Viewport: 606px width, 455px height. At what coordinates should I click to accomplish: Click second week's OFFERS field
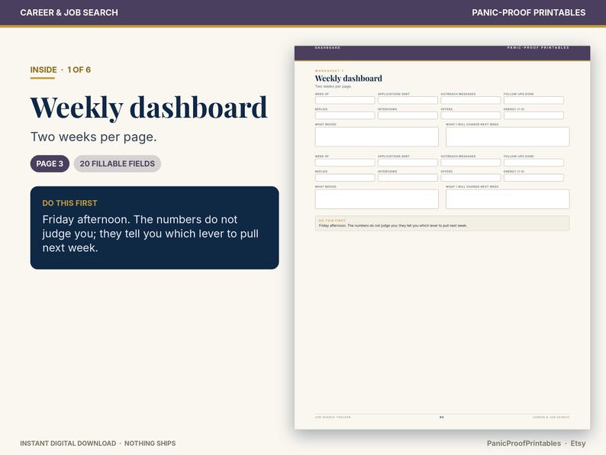click(x=471, y=177)
